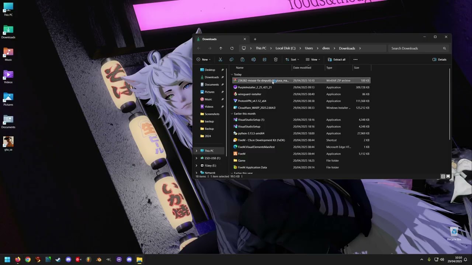Click Extract all button
This screenshot has height=265, width=472.
point(337,59)
